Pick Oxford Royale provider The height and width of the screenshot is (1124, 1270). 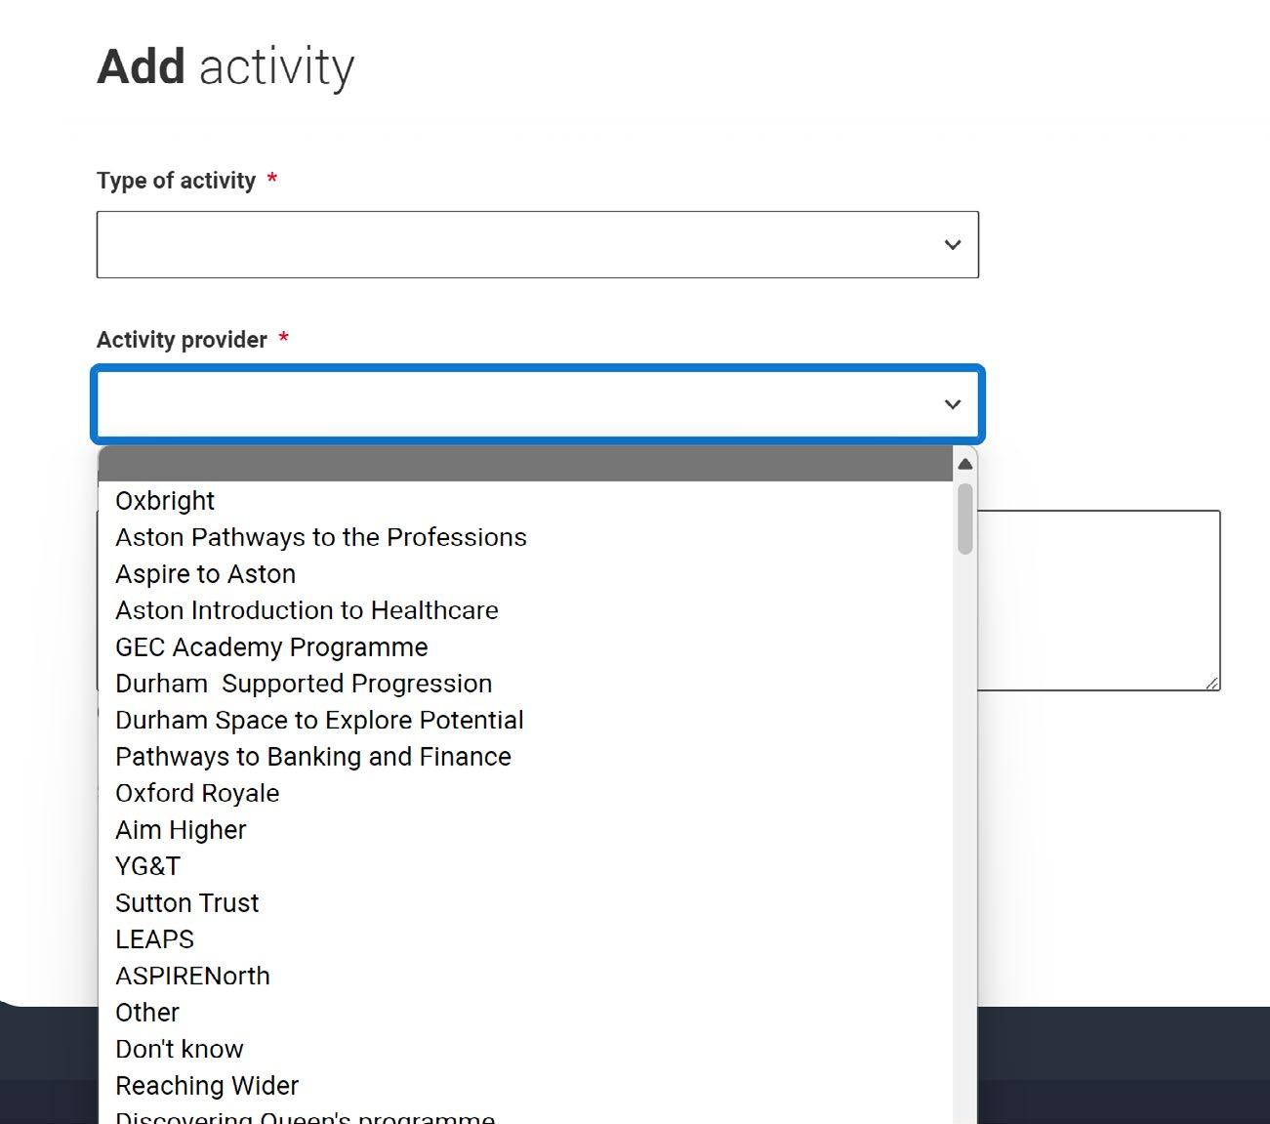[197, 793]
